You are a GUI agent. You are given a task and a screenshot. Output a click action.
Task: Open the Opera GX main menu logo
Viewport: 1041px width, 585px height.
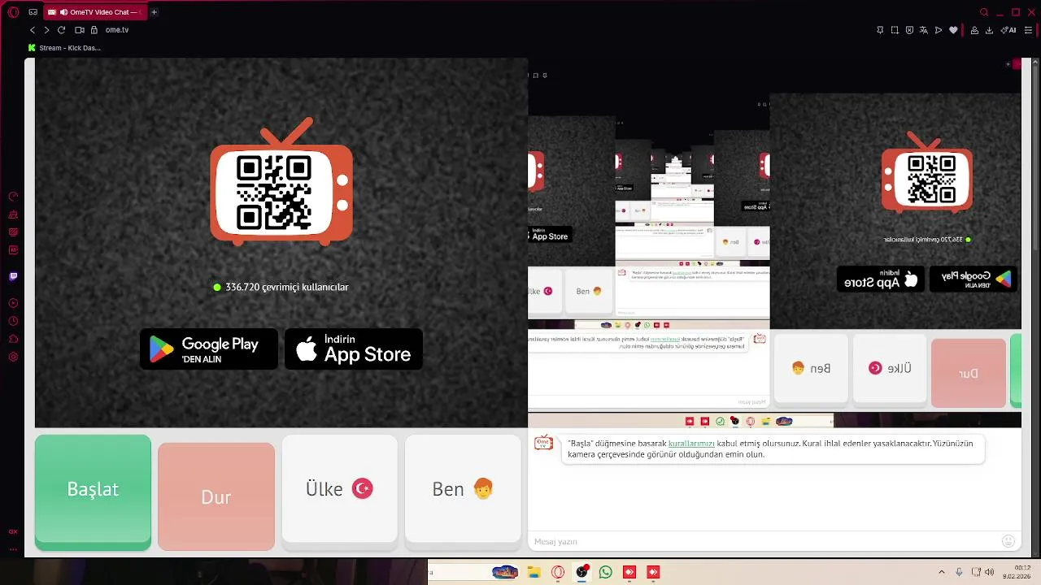point(13,12)
